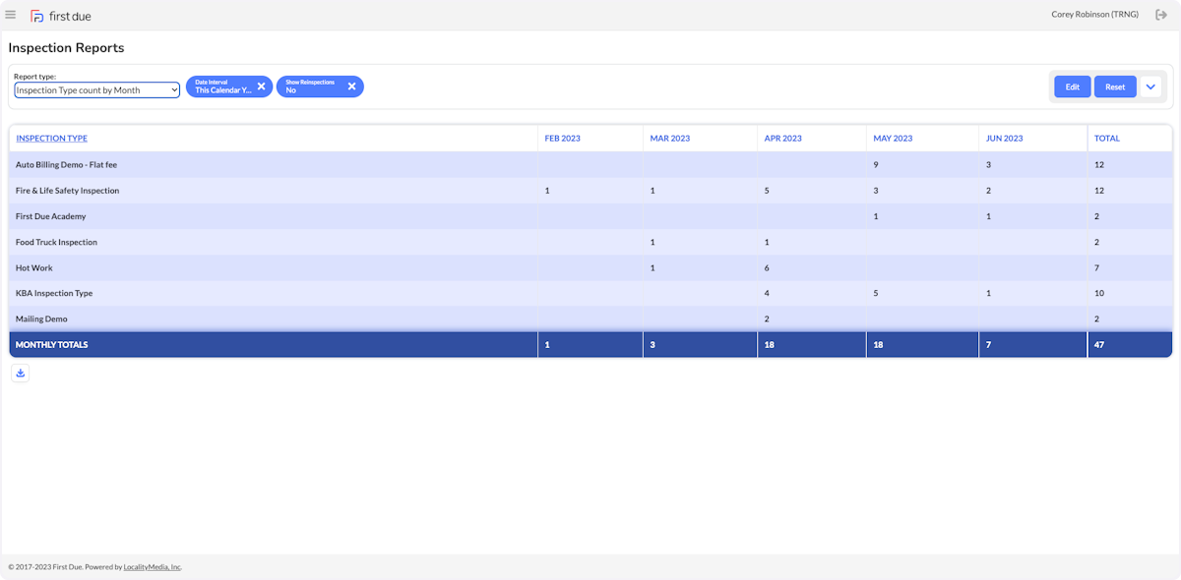Click the Corey Robinson (TRNG) user name
The image size is (1181, 580).
[x=1094, y=15]
